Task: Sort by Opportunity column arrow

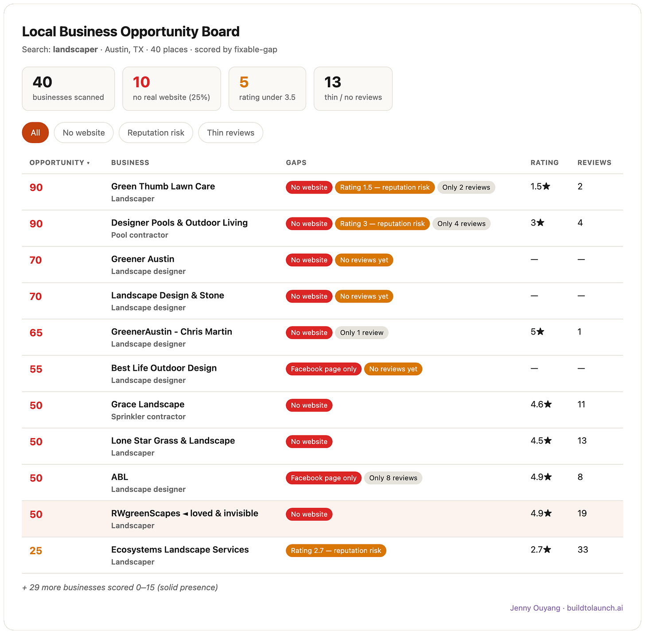Action: (88, 163)
